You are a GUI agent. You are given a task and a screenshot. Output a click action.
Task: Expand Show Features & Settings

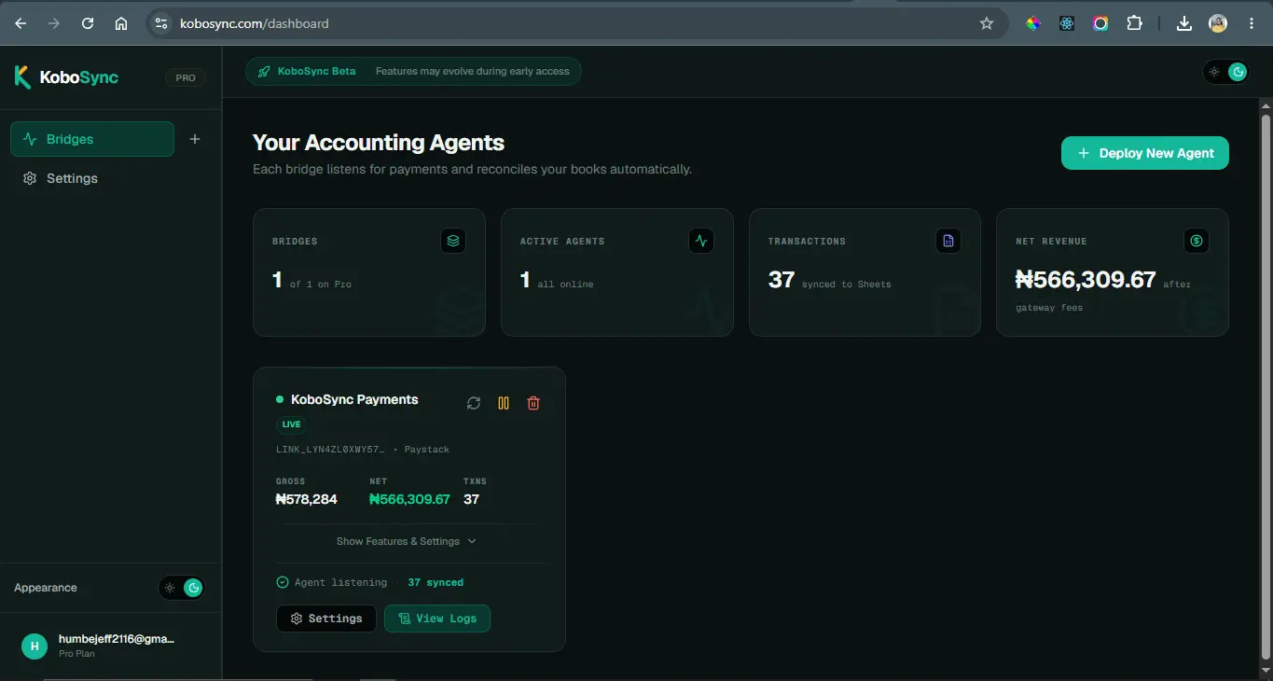[x=407, y=541]
